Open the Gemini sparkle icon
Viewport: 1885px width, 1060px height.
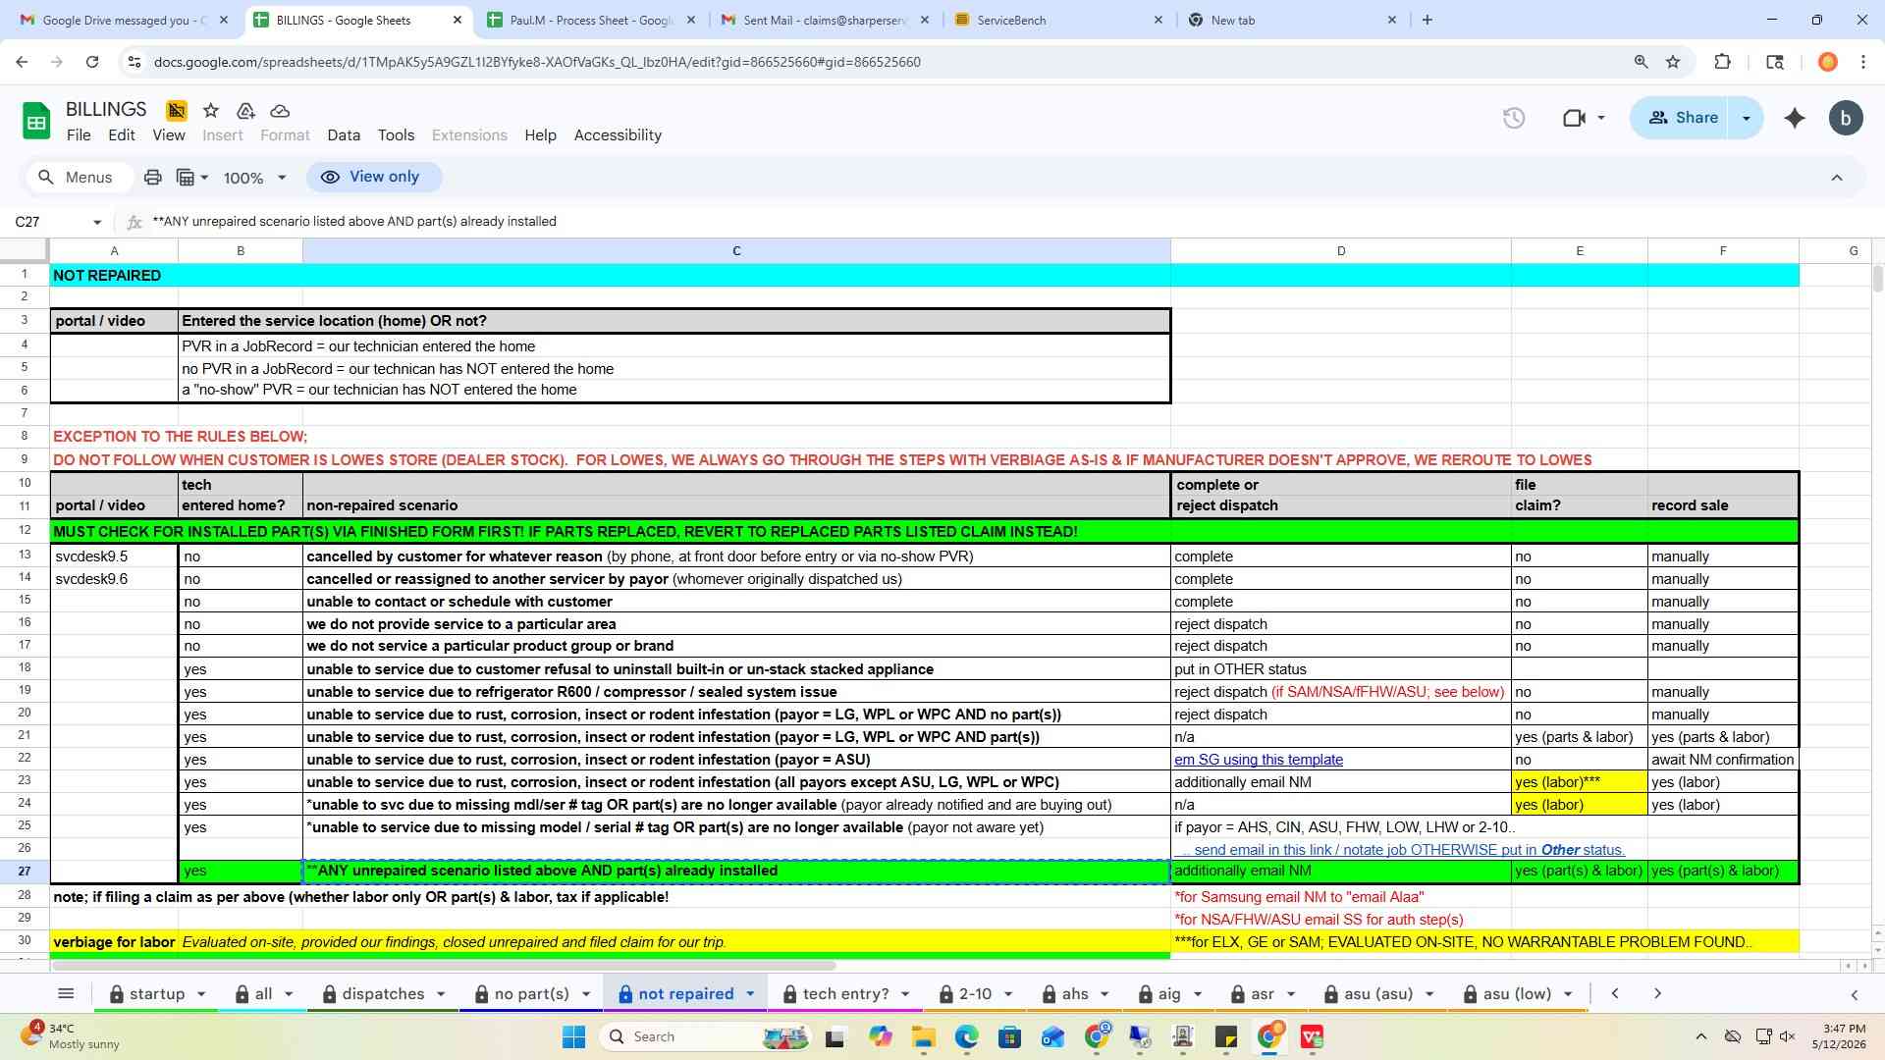[1794, 118]
